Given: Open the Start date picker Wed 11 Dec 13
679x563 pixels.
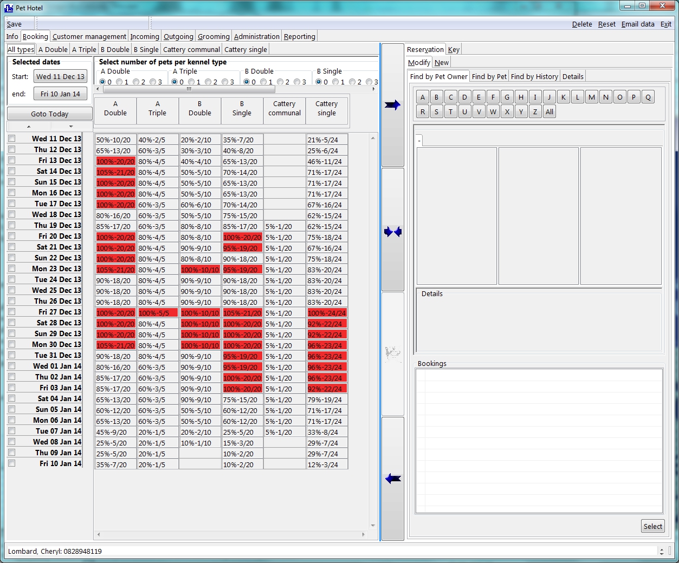Looking at the screenshot, I should pos(60,77).
